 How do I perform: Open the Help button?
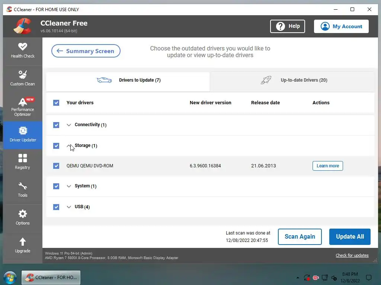click(x=288, y=26)
